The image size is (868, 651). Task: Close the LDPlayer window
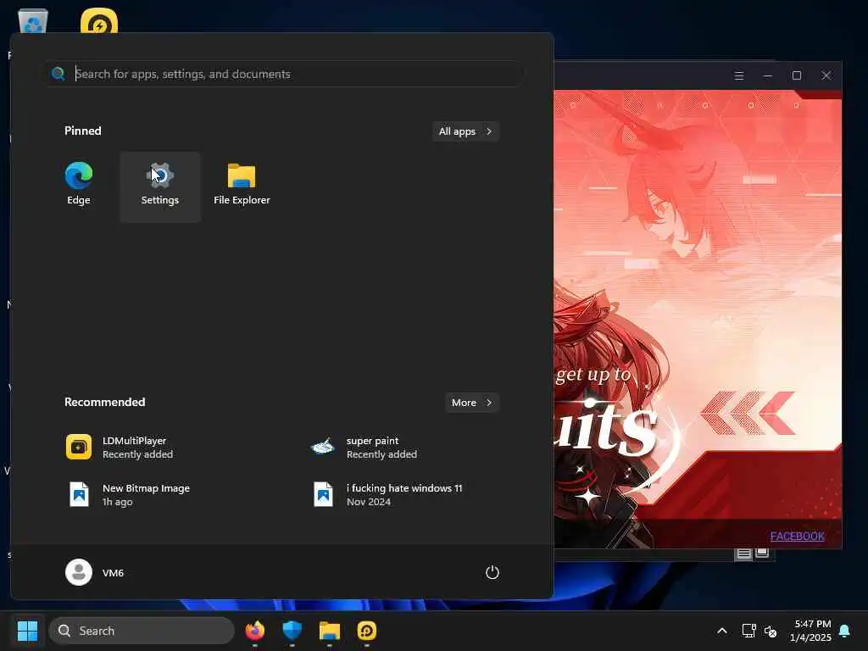826,75
